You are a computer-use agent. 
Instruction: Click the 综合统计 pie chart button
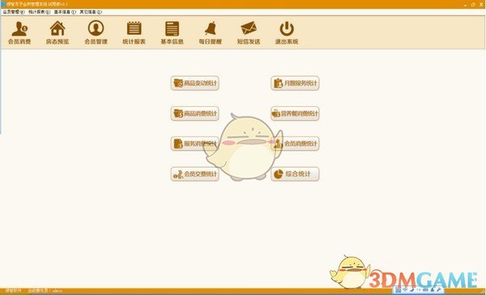[x=295, y=174]
